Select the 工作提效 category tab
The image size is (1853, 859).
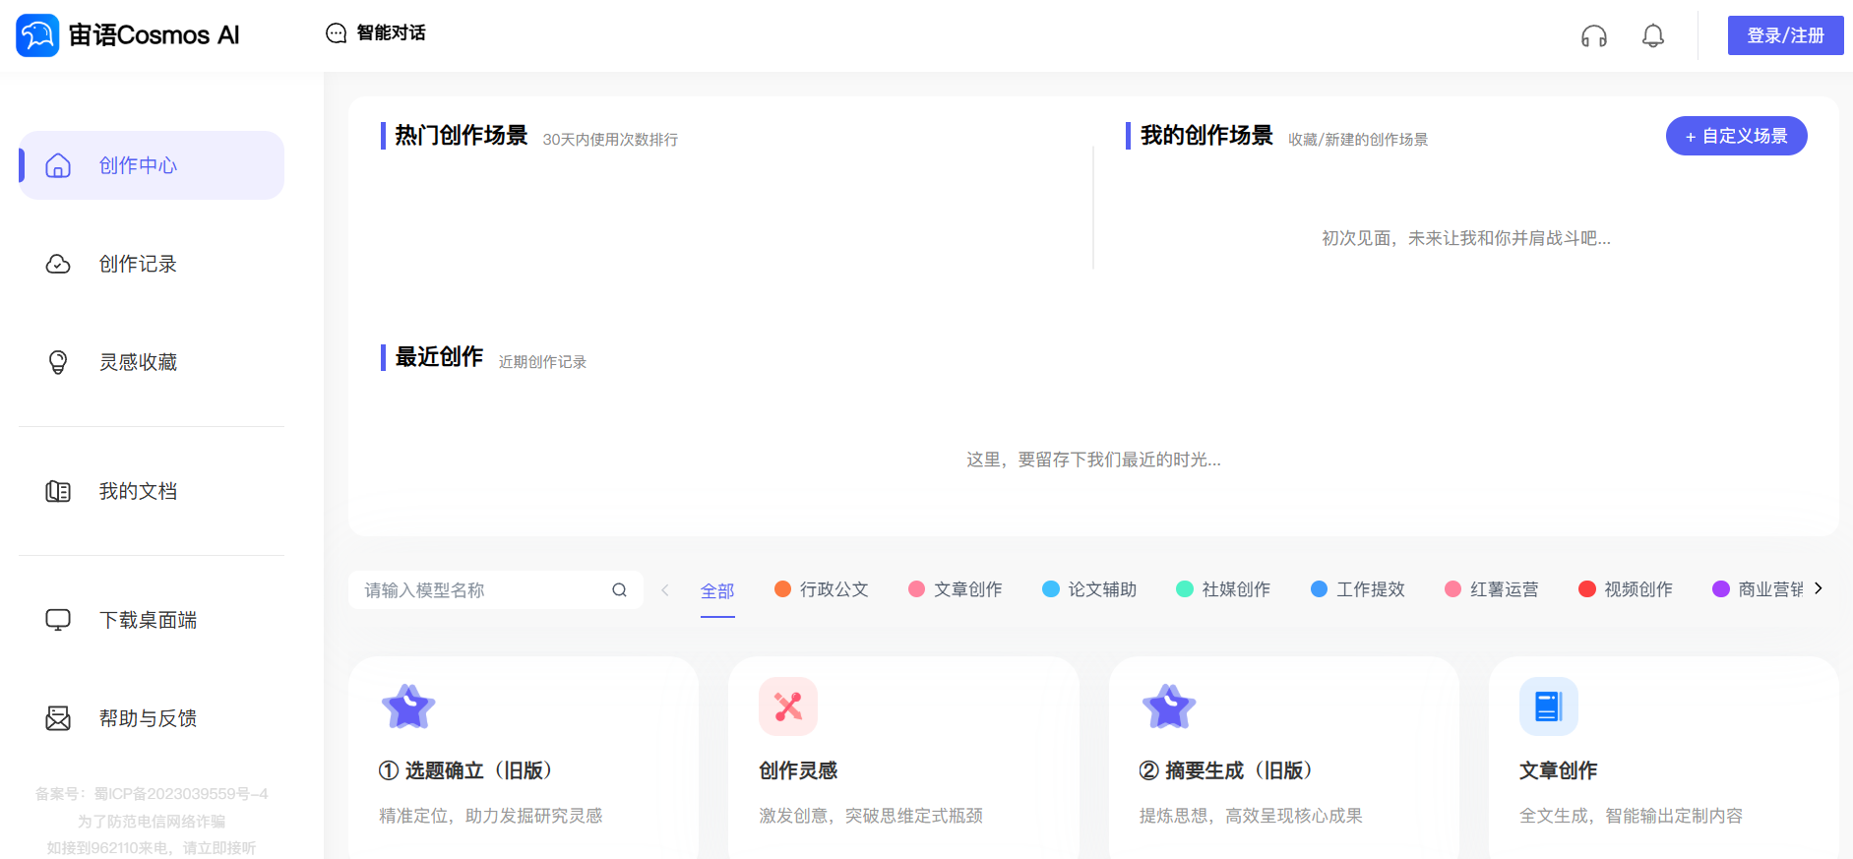pos(1358,589)
